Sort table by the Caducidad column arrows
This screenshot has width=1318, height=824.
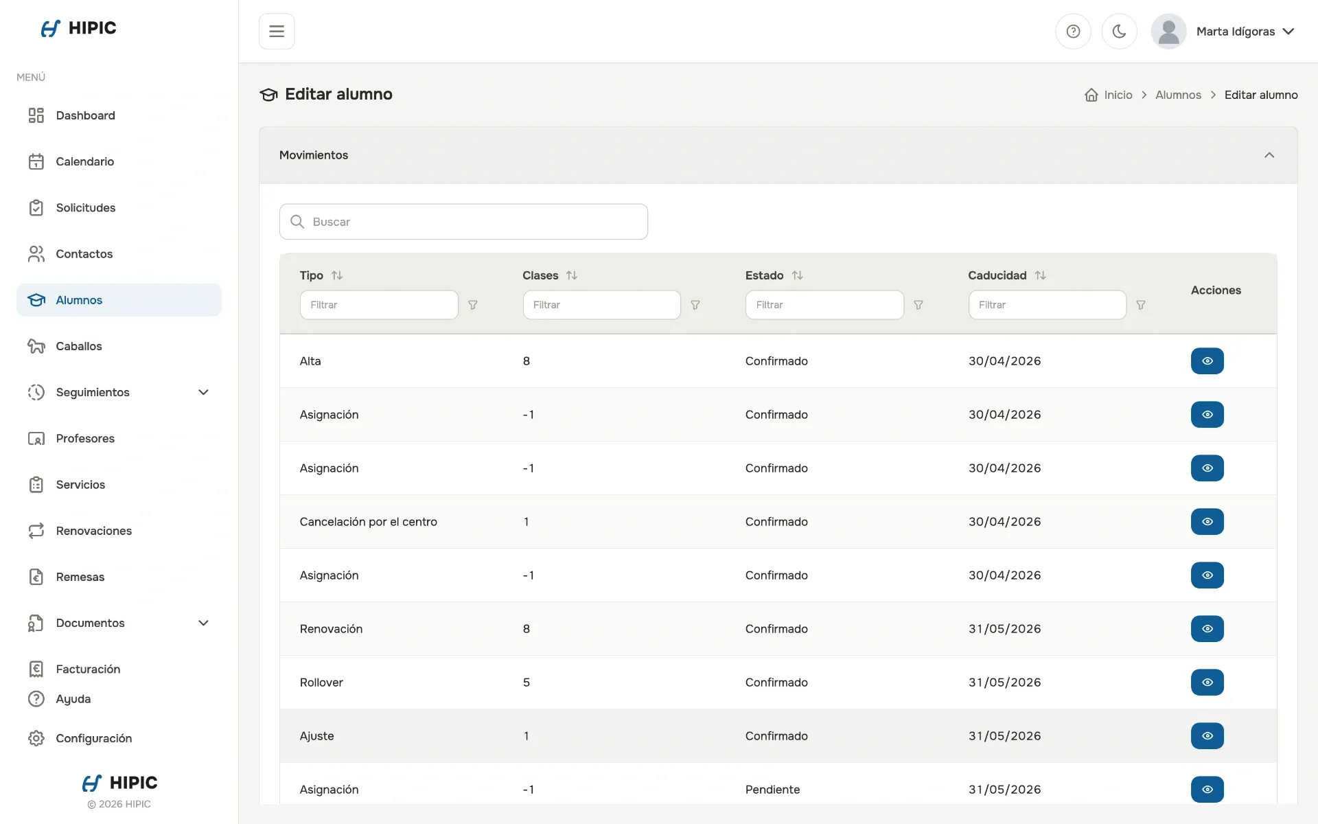point(1041,275)
